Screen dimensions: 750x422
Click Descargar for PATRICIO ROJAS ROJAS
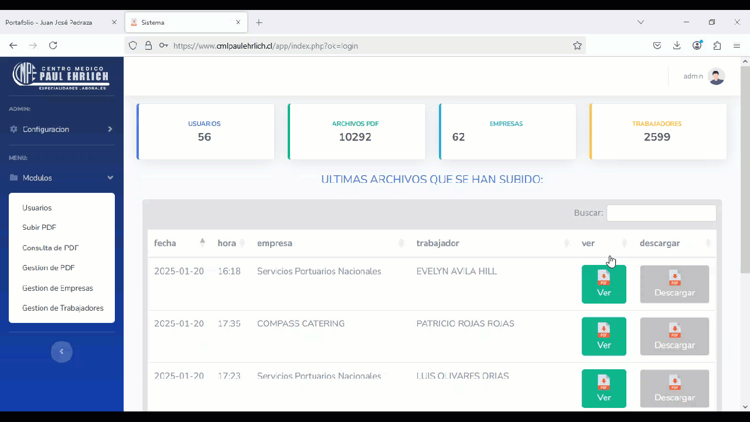coord(674,336)
